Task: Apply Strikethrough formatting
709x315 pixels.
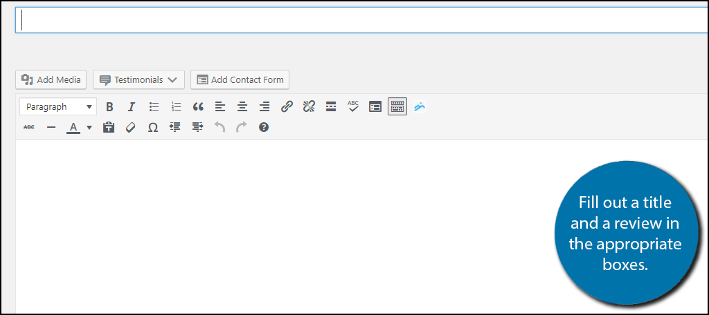Action: point(29,128)
